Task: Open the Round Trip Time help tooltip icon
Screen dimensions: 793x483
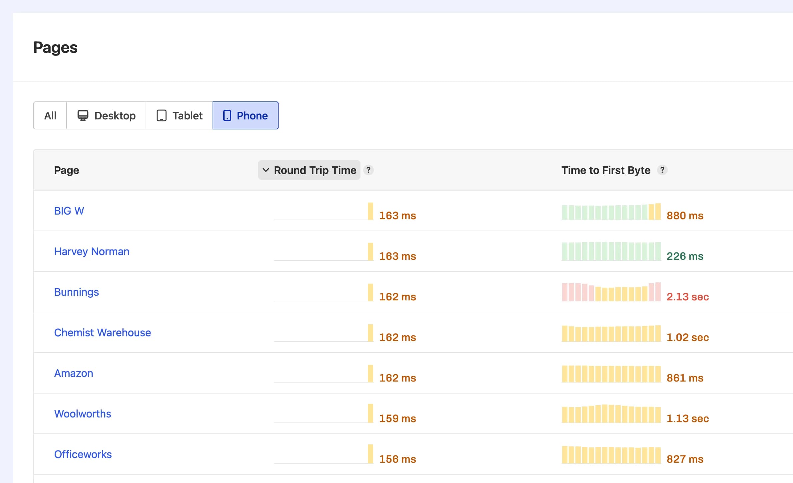Action: click(x=369, y=170)
